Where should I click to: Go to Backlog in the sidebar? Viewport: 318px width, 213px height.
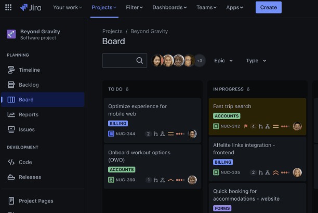[x=29, y=85]
